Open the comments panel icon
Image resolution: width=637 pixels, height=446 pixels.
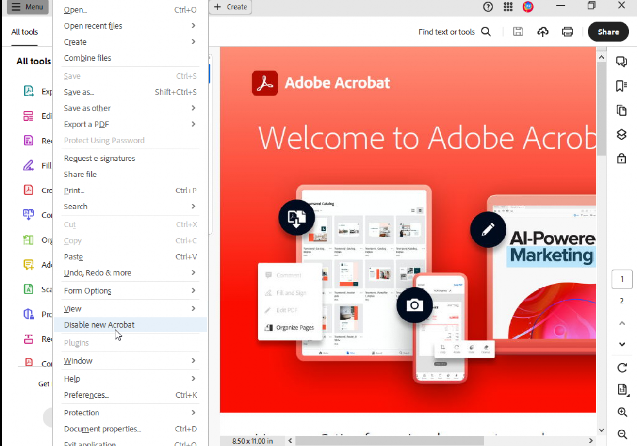(x=621, y=61)
